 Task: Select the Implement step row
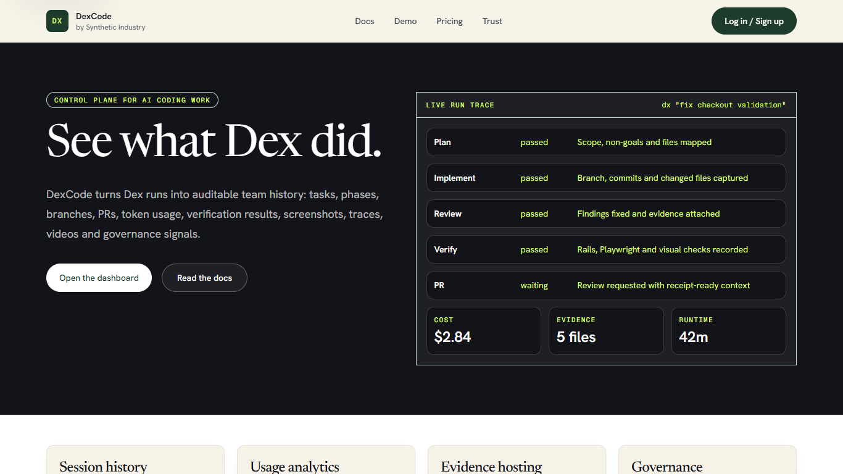click(606, 178)
